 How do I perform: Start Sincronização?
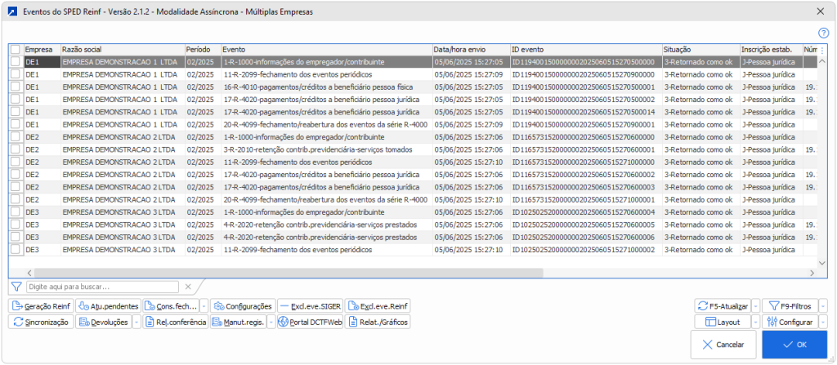click(41, 323)
